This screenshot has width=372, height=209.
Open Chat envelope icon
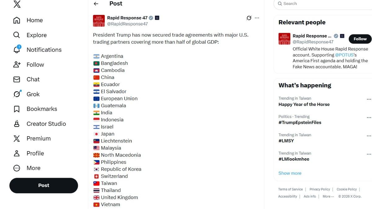pos(17,79)
